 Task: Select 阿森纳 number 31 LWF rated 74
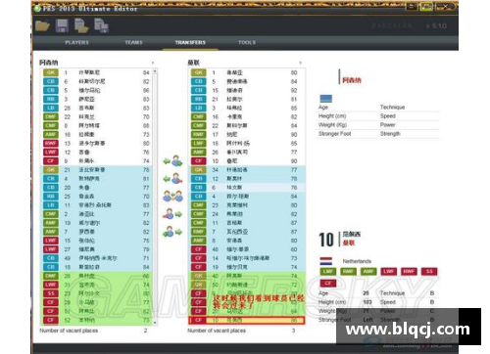click(96, 285)
